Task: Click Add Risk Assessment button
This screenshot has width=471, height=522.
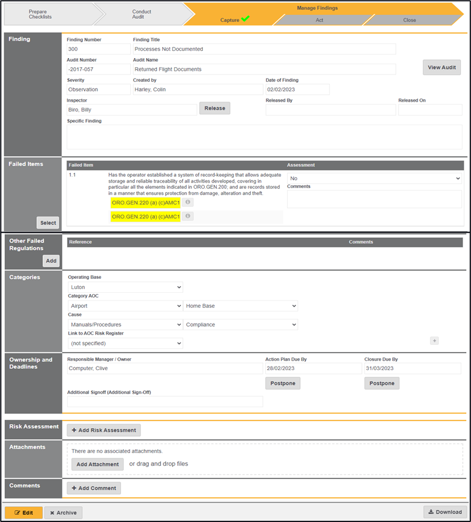Action: [104, 430]
